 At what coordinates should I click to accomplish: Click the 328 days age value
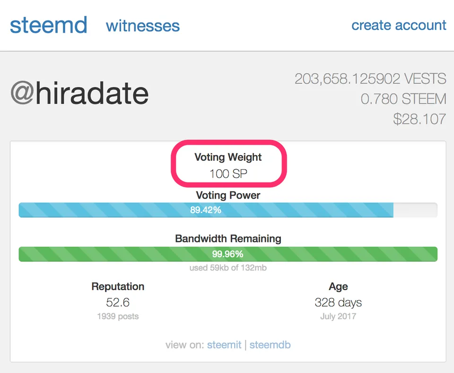[x=338, y=302]
